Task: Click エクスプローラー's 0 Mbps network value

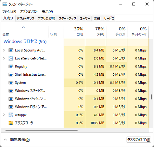Action: coord(141,123)
